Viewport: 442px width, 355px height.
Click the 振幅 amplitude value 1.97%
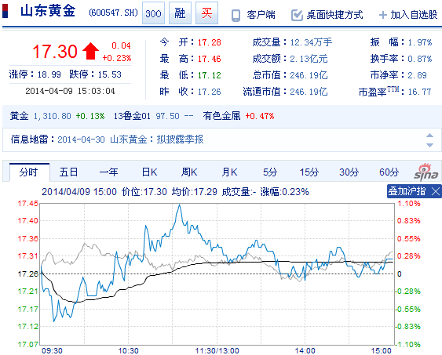click(x=420, y=42)
